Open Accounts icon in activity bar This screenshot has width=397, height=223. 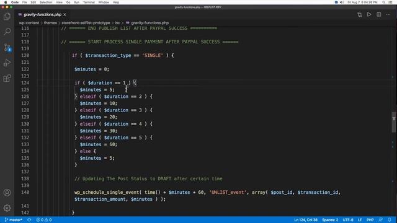pos(7,193)
